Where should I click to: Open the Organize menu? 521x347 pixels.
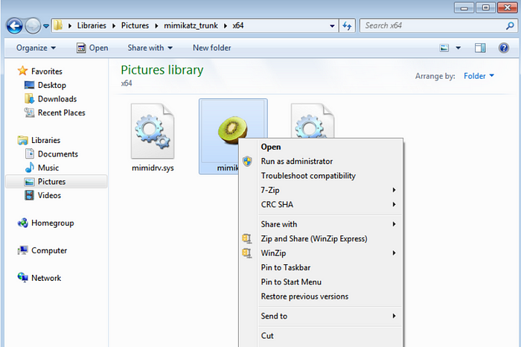pos(36,48)
